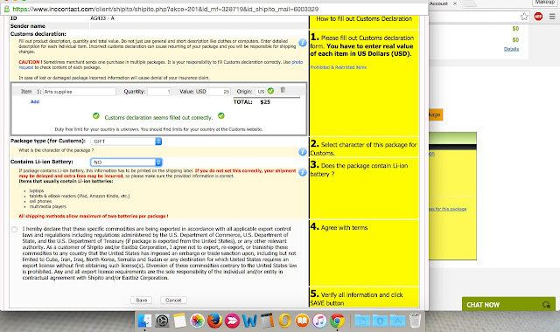Delete item 1 with the trash icon
This screenshot has width=560, height=332.
click(x=283, y=90)
